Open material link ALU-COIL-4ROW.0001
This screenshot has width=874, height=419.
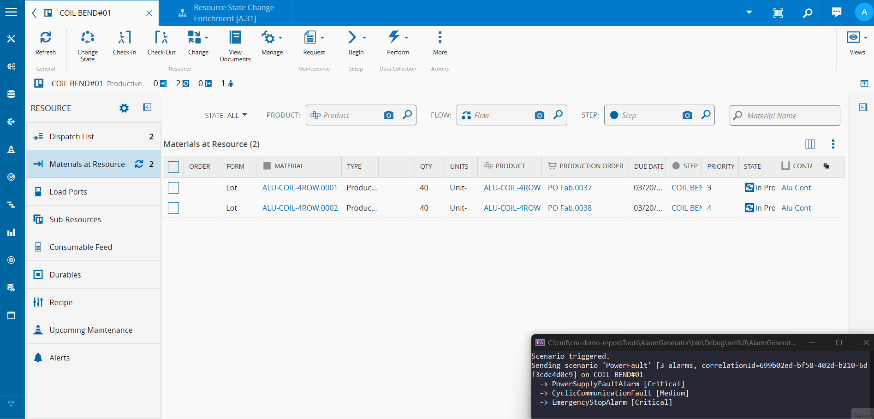(x=299, y=188)
